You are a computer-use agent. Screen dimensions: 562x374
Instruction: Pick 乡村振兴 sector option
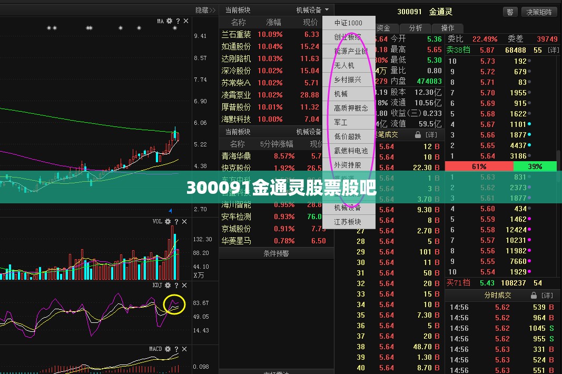click(x=348, y=80)
